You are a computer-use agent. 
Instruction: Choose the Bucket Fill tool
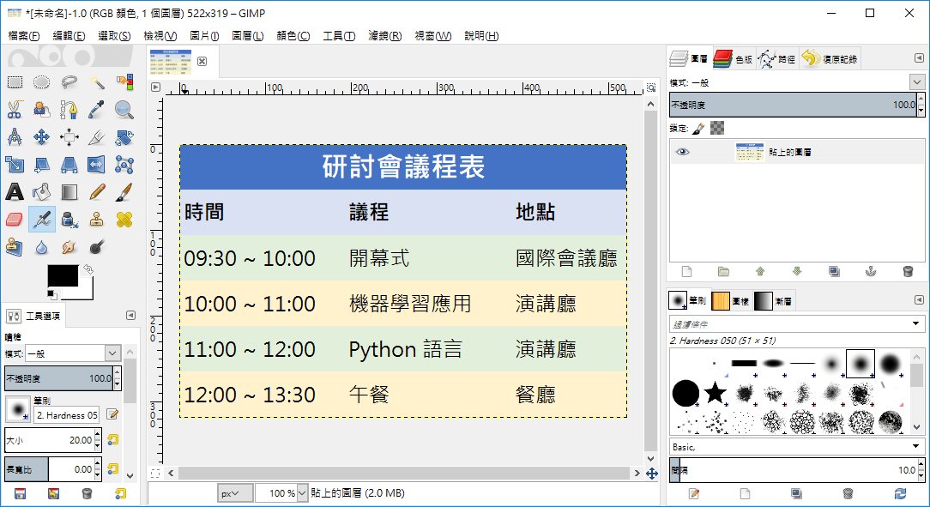(x=42, y=191)
